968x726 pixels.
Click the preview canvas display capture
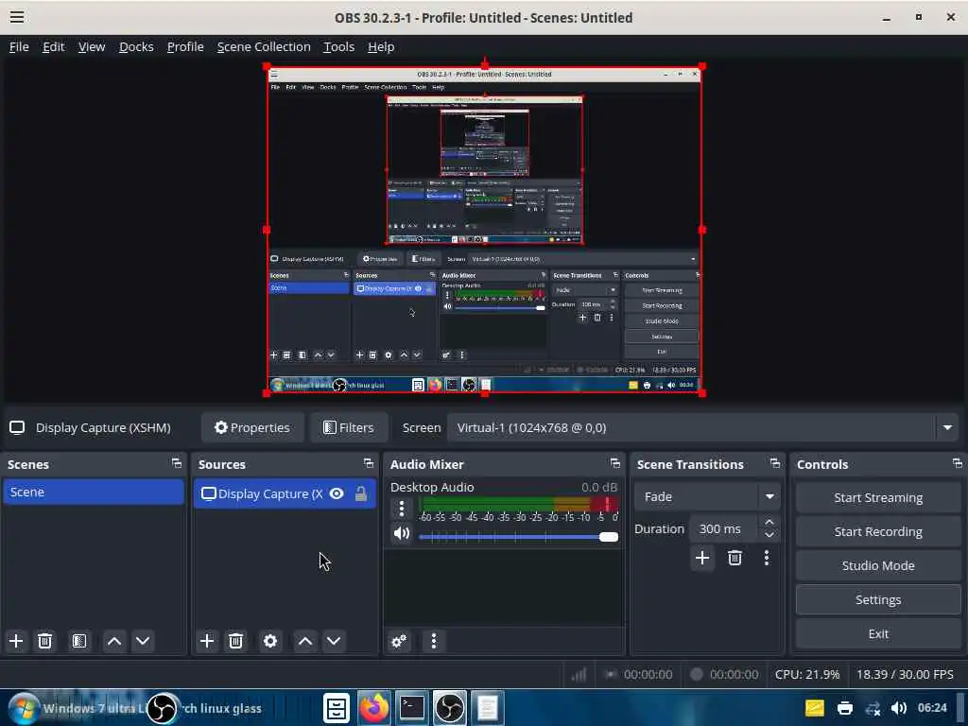(485, 230)
